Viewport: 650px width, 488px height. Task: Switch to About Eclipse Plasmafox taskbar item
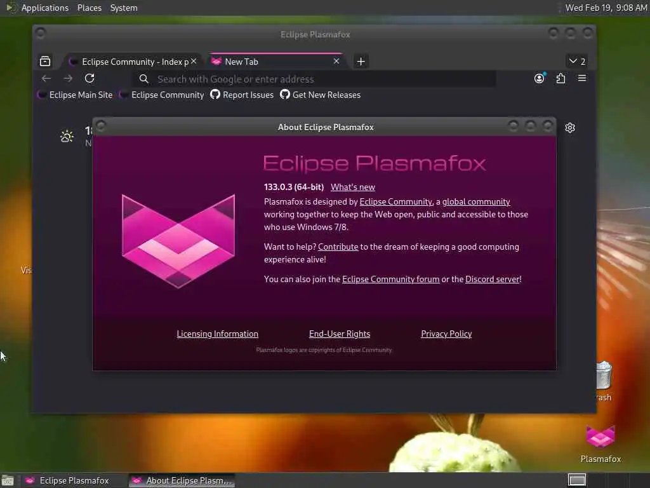[182, 480]
